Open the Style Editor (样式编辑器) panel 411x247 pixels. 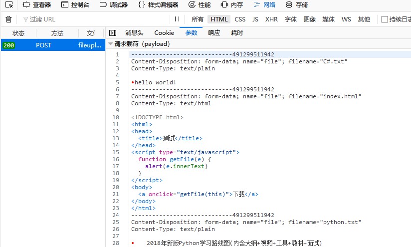coord(158,4)
